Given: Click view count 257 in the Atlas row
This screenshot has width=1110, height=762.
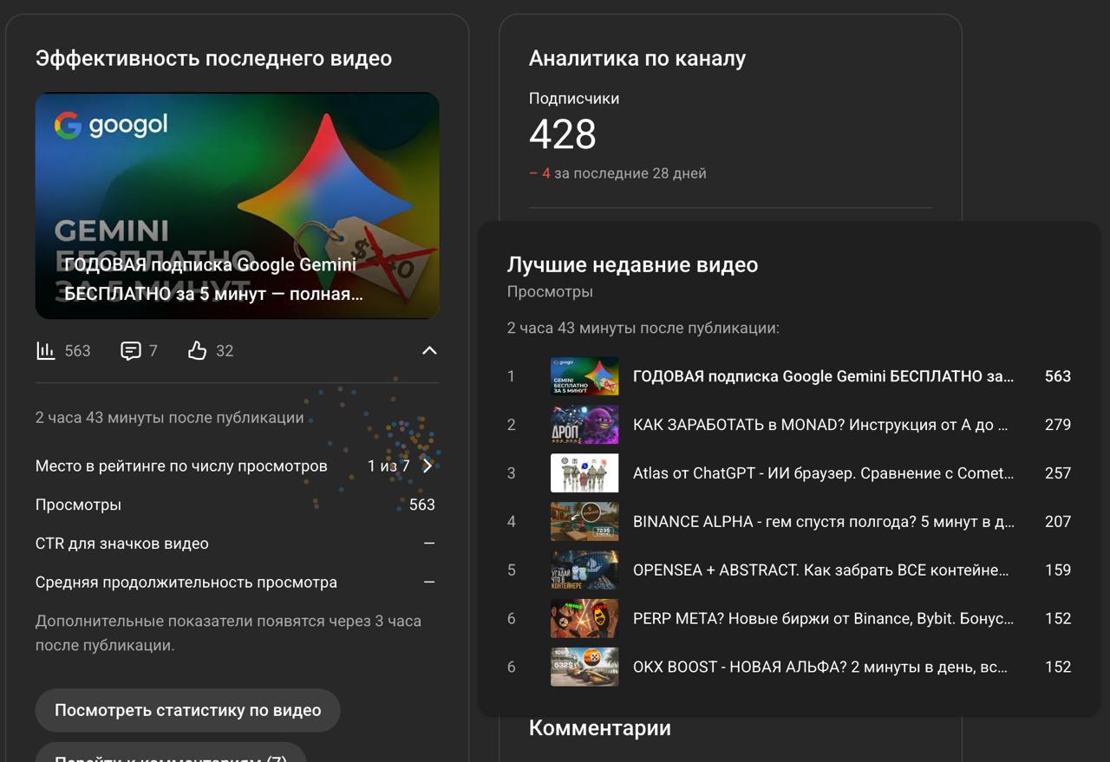Looking at the screenshot, I should (1058, 473).
